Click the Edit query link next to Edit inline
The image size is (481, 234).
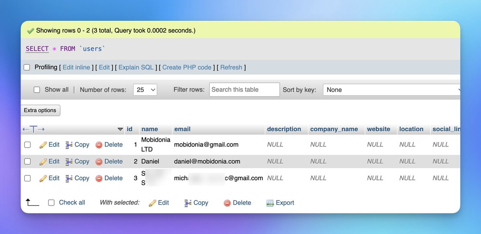104,67
